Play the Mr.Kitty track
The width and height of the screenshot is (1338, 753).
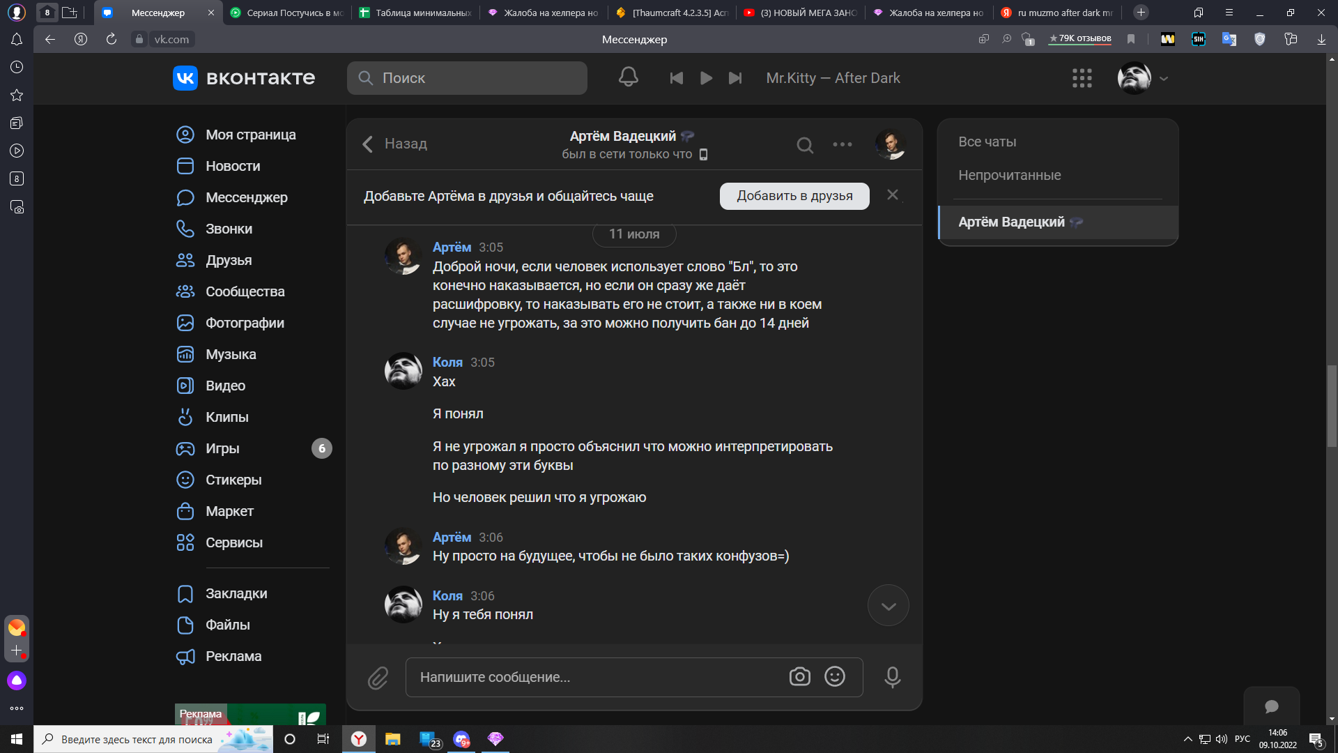(x=706, y=78)
